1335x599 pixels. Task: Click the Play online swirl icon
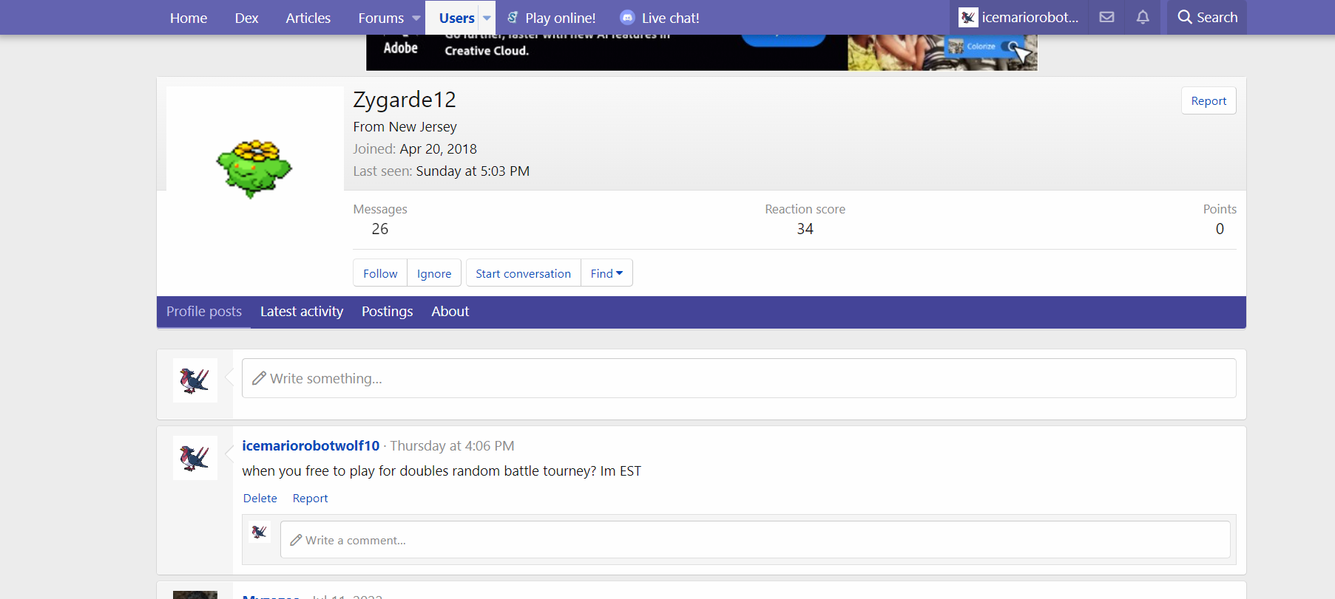tap(513, 17)
